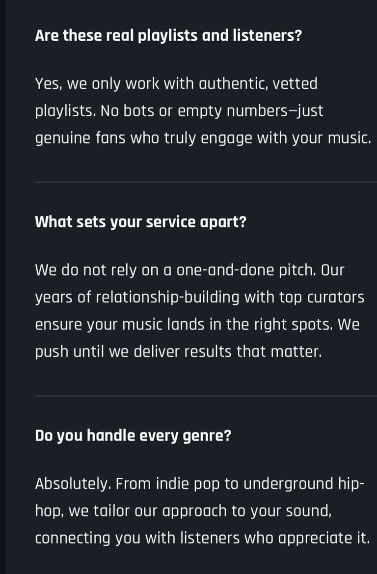Click the line 'Yes, we only work with authentic, vetted'

tap(176, 84)
